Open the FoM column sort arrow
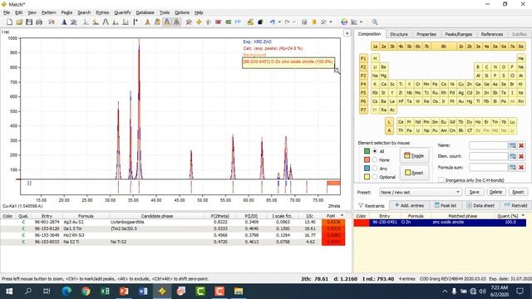This screenshot has height=299, width=532. coord(342,216)
